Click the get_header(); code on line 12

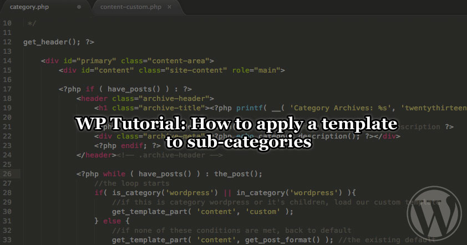(52, 42)
